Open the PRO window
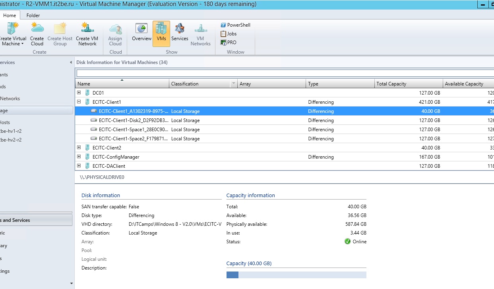This screenshot has width=494, height=289. click(229, 43)
